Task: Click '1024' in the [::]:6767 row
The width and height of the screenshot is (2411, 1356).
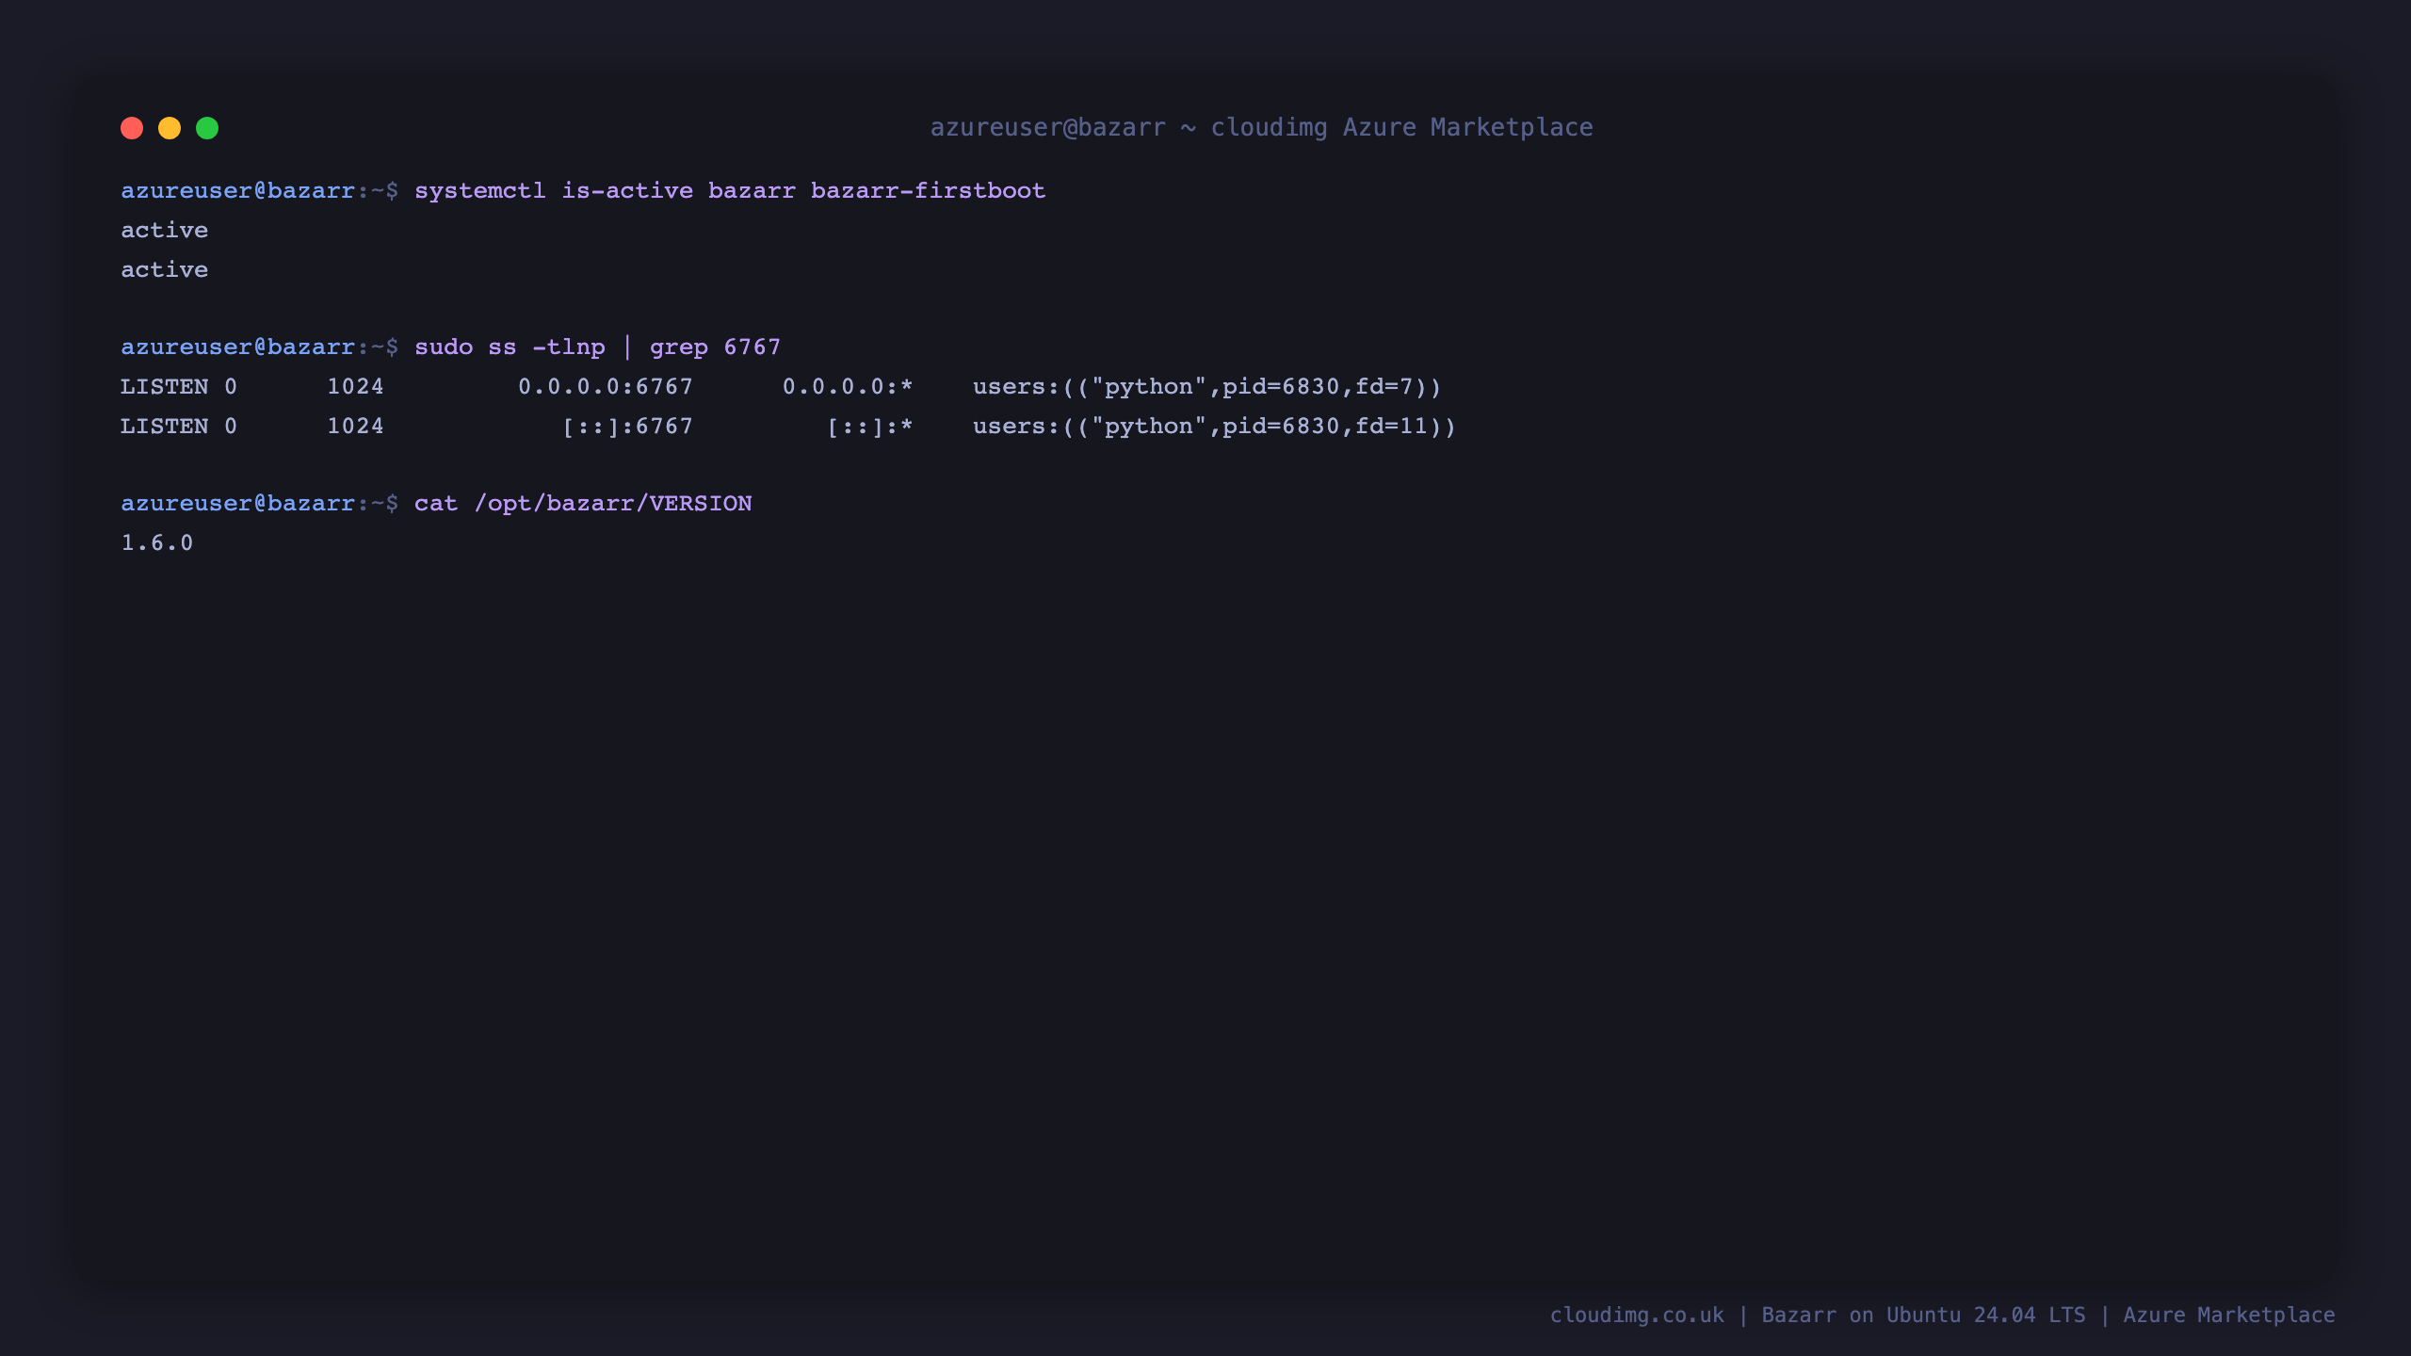Action: [x=355, y=427]
